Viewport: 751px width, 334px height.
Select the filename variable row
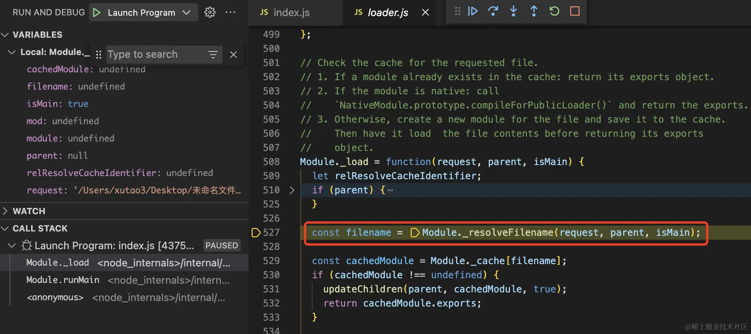pyautogui.click(x=124, y=86)
